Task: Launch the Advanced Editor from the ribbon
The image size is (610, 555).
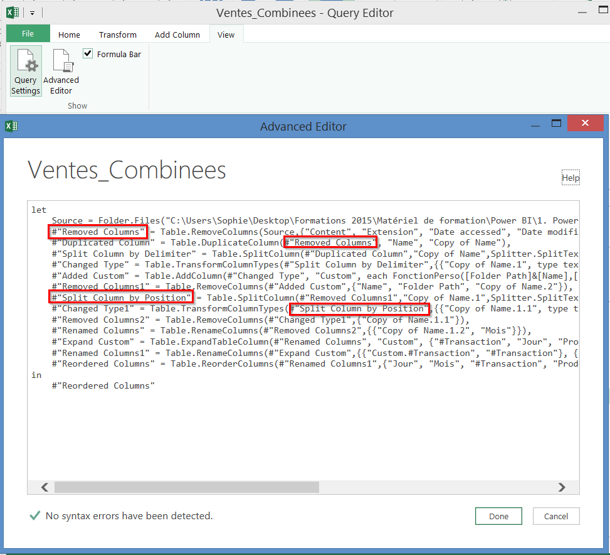Action: pos(61,70)
